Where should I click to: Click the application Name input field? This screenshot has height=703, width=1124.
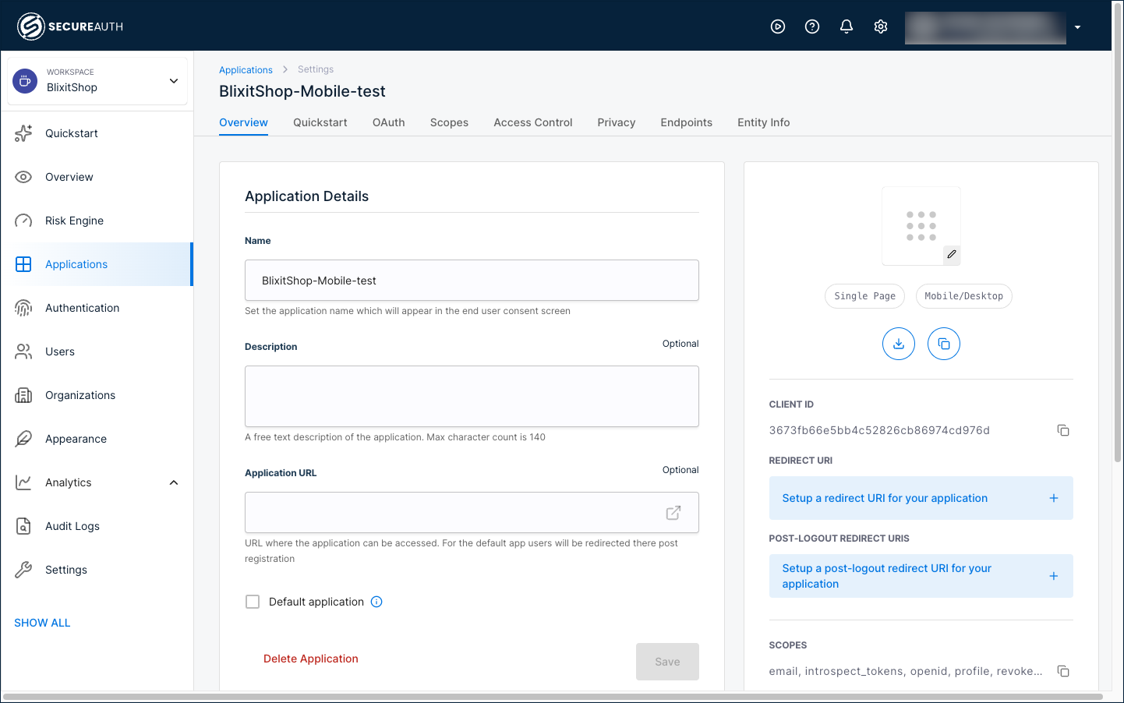(472, 281)
